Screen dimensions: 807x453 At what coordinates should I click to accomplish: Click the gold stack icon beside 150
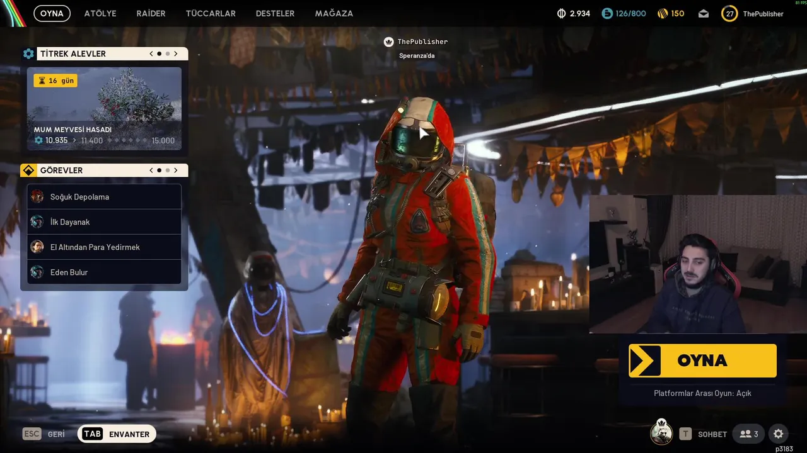click(x=663, y=13)
